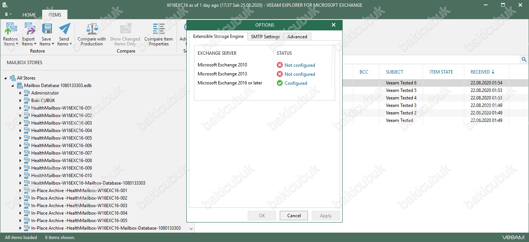Expand the Baki CUBUK mailbox node
Viewport: 529px width, 242px height.
(x=20, y=101)
